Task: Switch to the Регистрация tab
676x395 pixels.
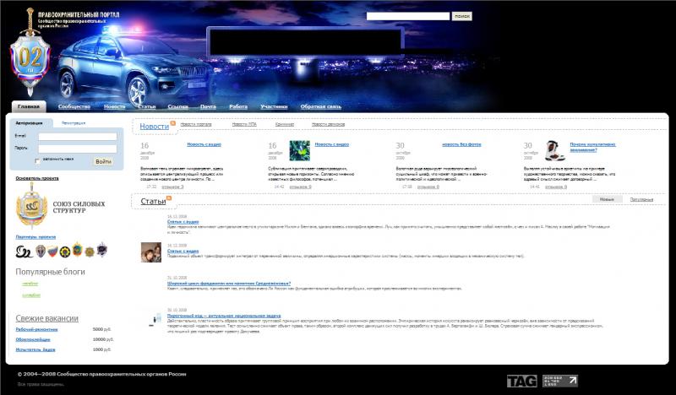Action: click(74, 122)
